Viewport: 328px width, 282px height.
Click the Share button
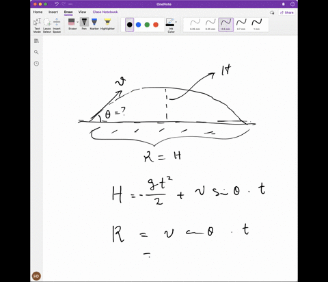(x=287, y=12)
